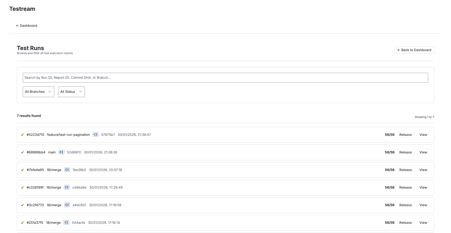
Task: Click the green checkmark icon for run #5223d710
Action: pos(23,135)
